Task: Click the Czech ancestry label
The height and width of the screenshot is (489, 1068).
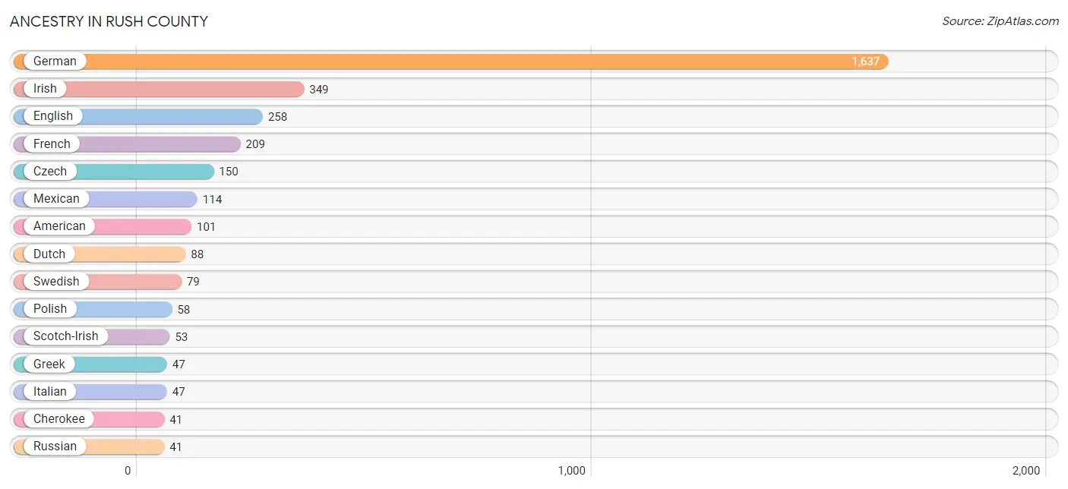Action: click(50, 172)
